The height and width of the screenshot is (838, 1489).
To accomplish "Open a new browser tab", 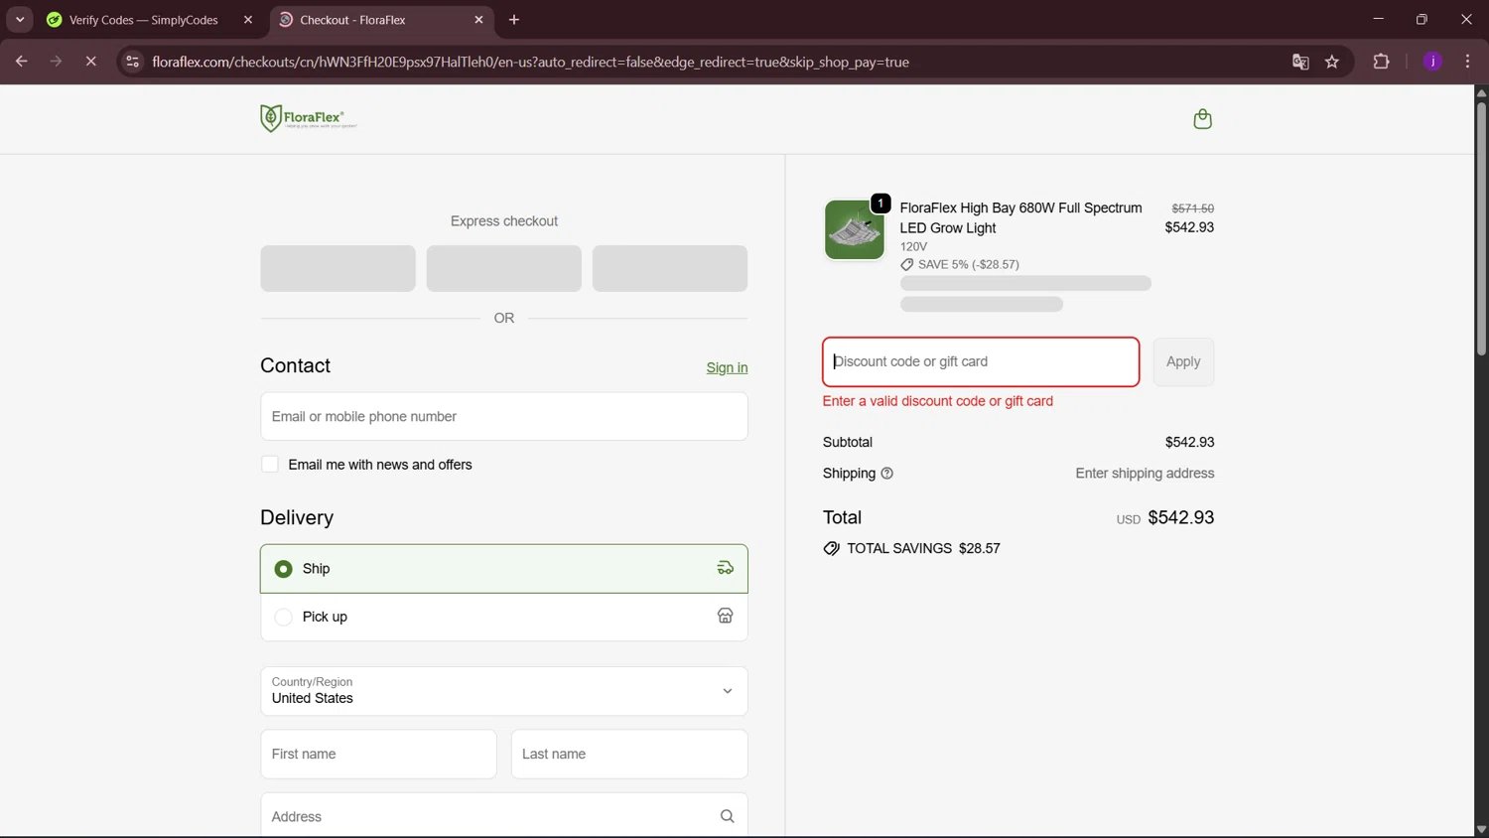I will point(514,20).
